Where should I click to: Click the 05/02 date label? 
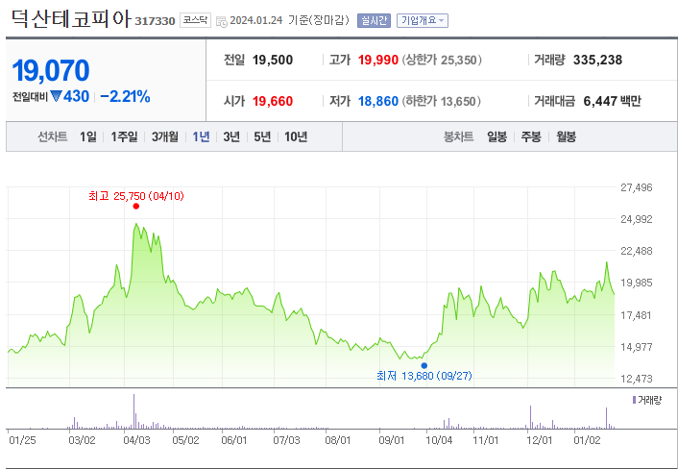coord(185,440)
